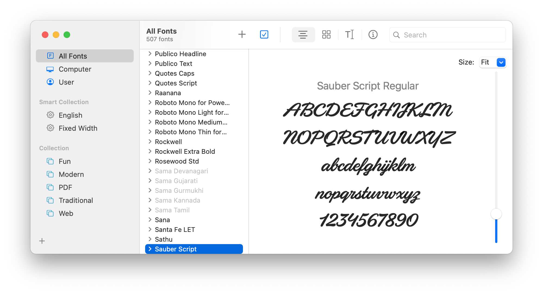Expand the Sauber Script family chevron
The width and height of the screenshot is (543, 294).
(150, 249)
